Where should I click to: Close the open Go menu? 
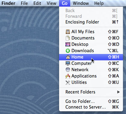tap(65, 3)
